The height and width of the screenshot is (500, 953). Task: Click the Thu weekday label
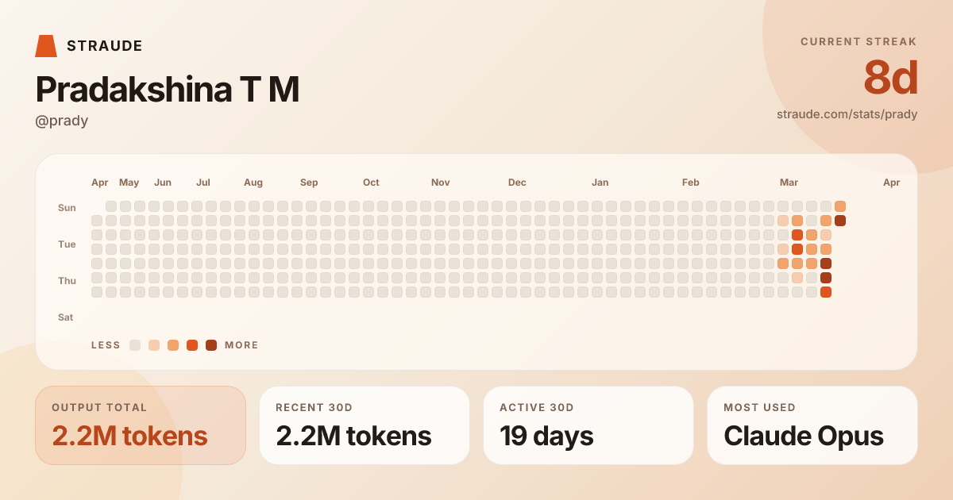click(x=67, y=281)
